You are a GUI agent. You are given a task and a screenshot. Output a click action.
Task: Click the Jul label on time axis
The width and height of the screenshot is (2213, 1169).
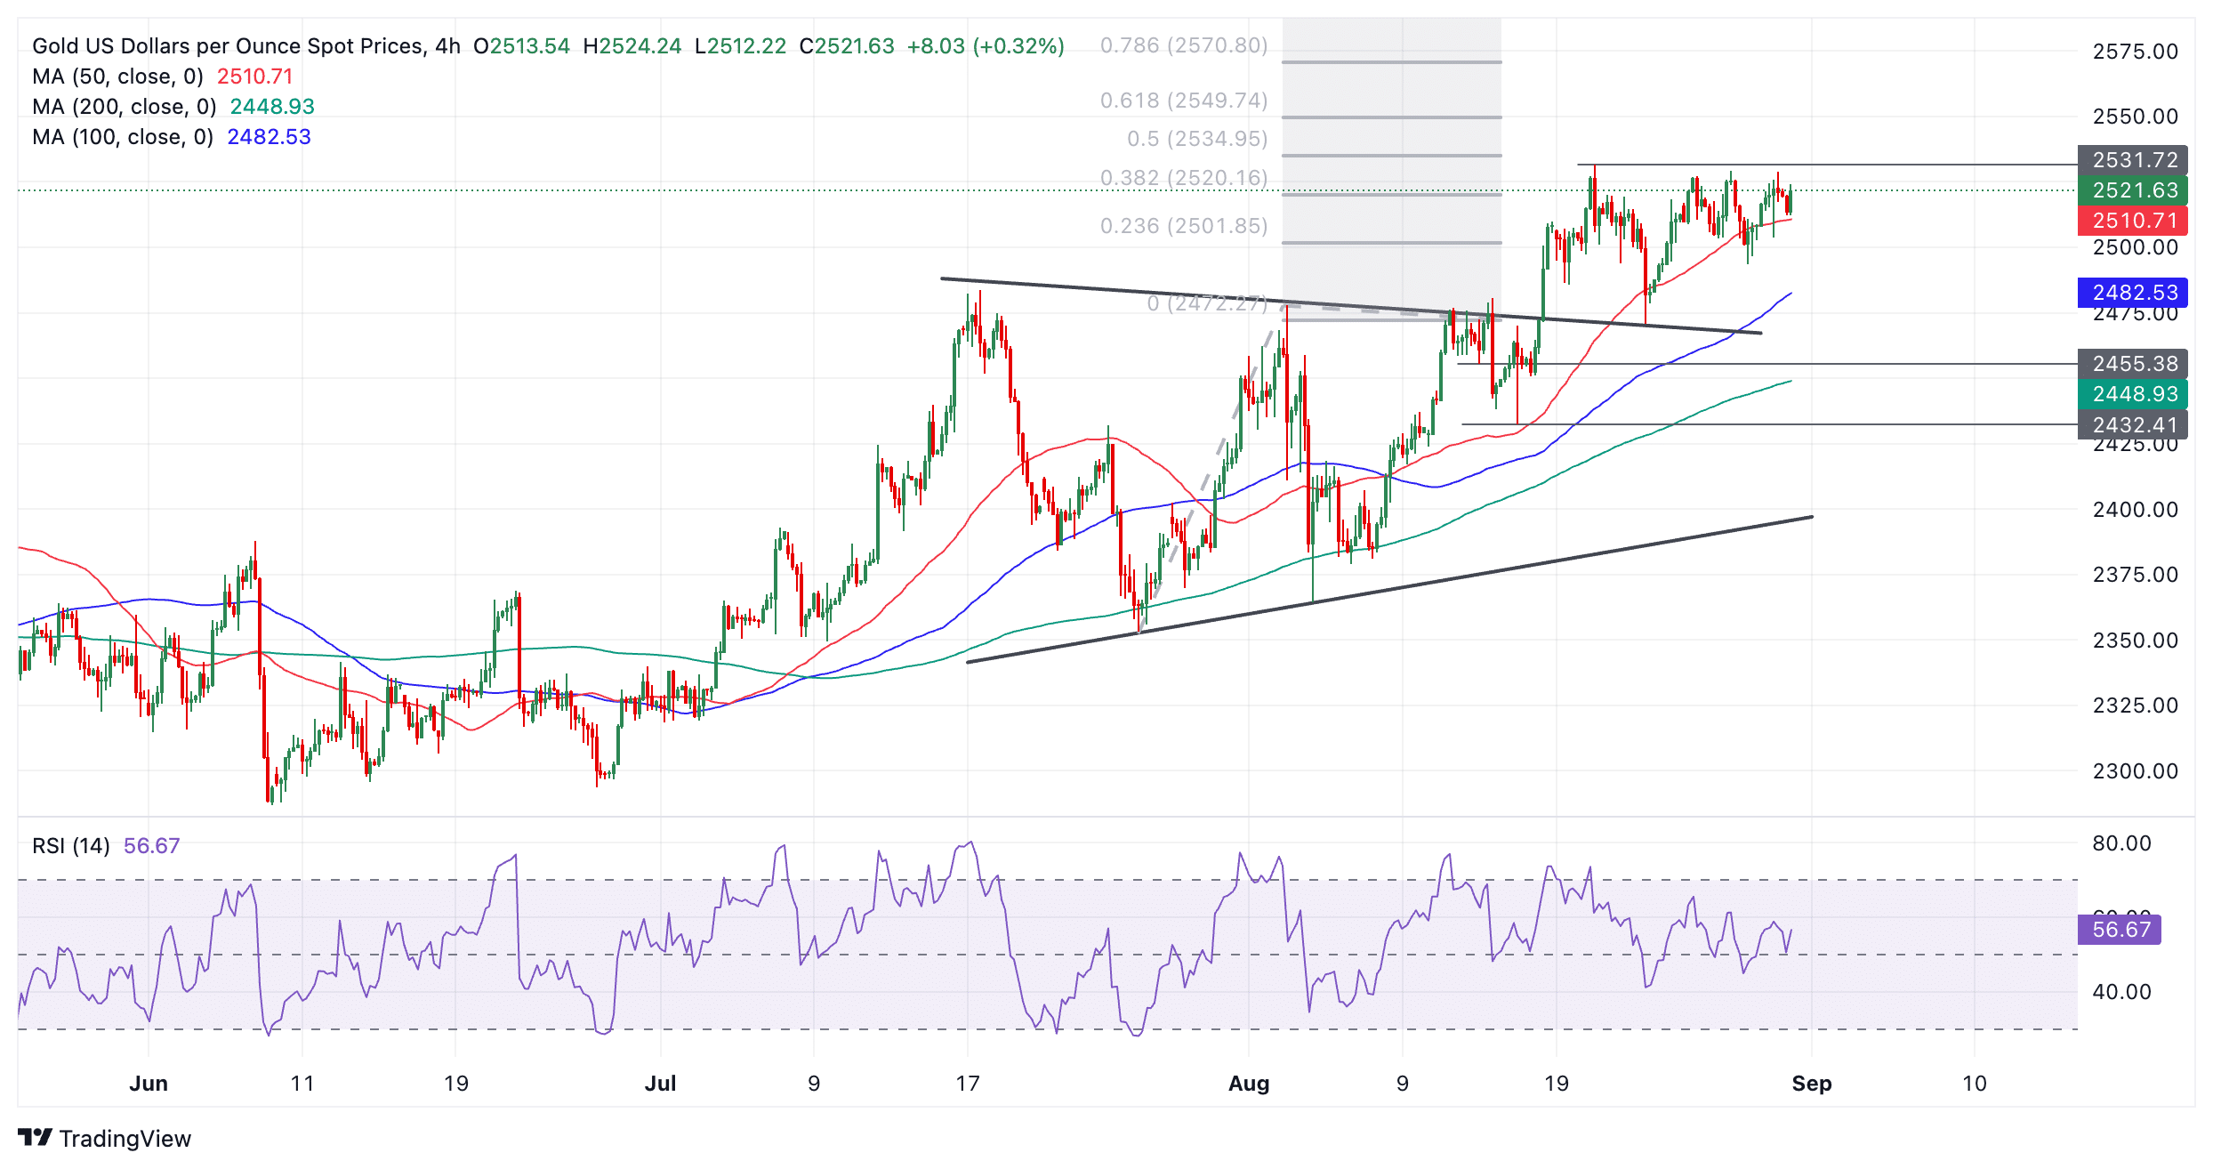[661, 1084]
